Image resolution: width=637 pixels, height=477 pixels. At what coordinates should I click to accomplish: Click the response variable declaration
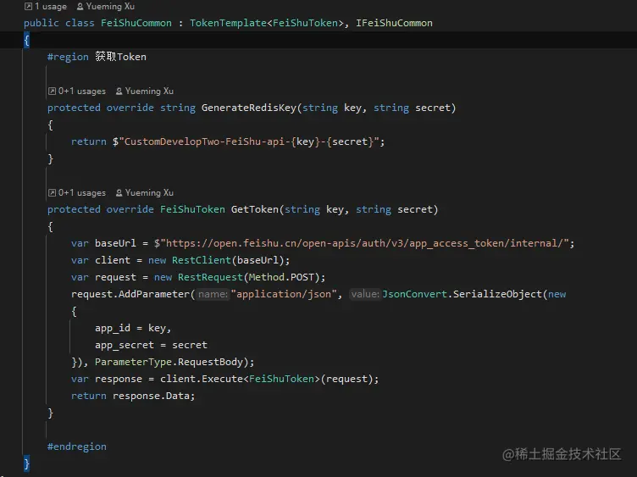click(119, 379)
